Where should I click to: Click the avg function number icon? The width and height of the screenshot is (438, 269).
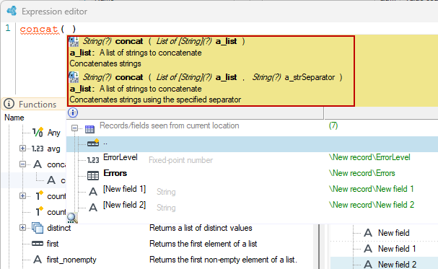pos(38,149)
